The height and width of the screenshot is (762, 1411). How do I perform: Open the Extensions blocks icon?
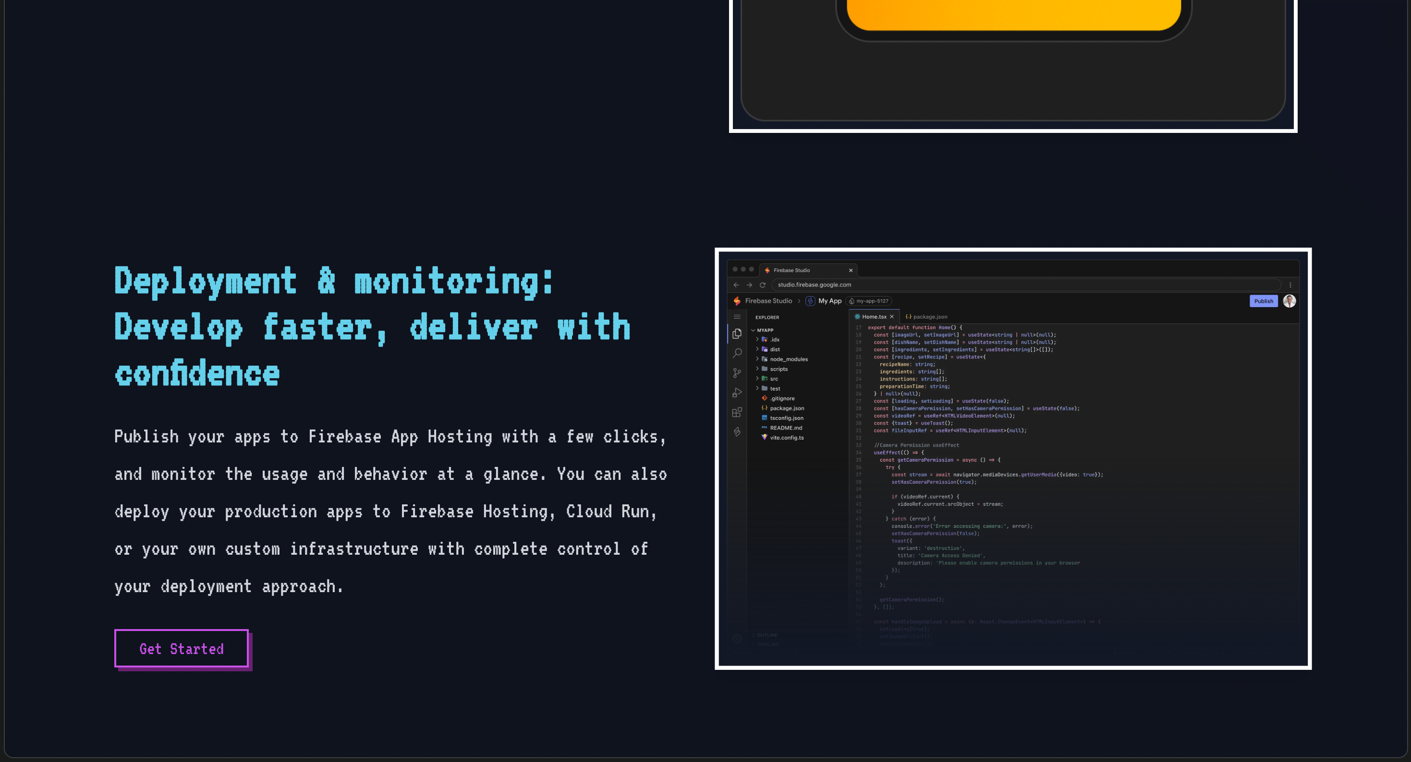[737, 412]
